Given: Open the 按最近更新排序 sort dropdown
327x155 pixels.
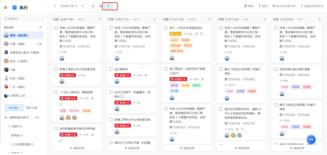Looking at the screenshot, I should click(x=312, y=6).
